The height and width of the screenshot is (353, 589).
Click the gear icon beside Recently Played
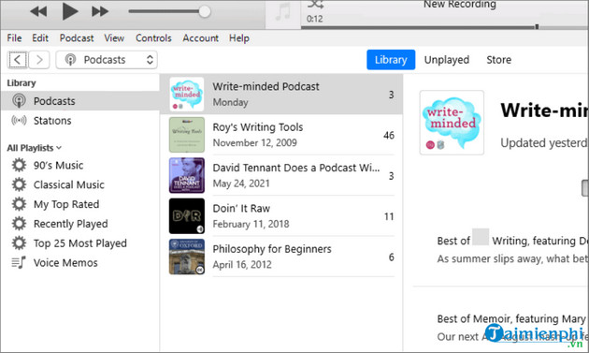click(19, 224)
